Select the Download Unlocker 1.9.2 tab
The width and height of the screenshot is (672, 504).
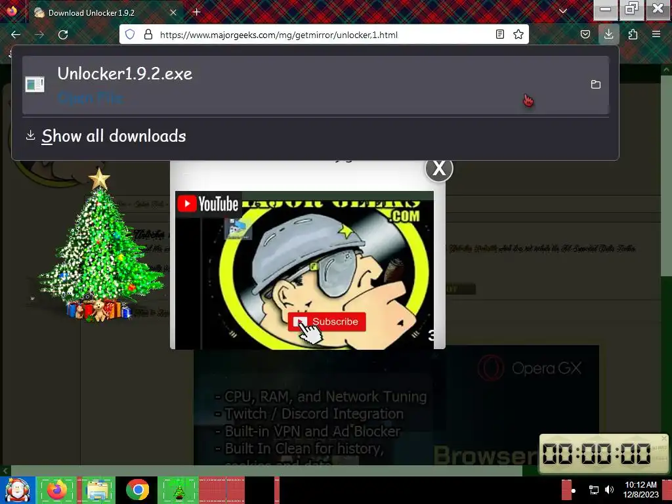(x=106, y=12)
